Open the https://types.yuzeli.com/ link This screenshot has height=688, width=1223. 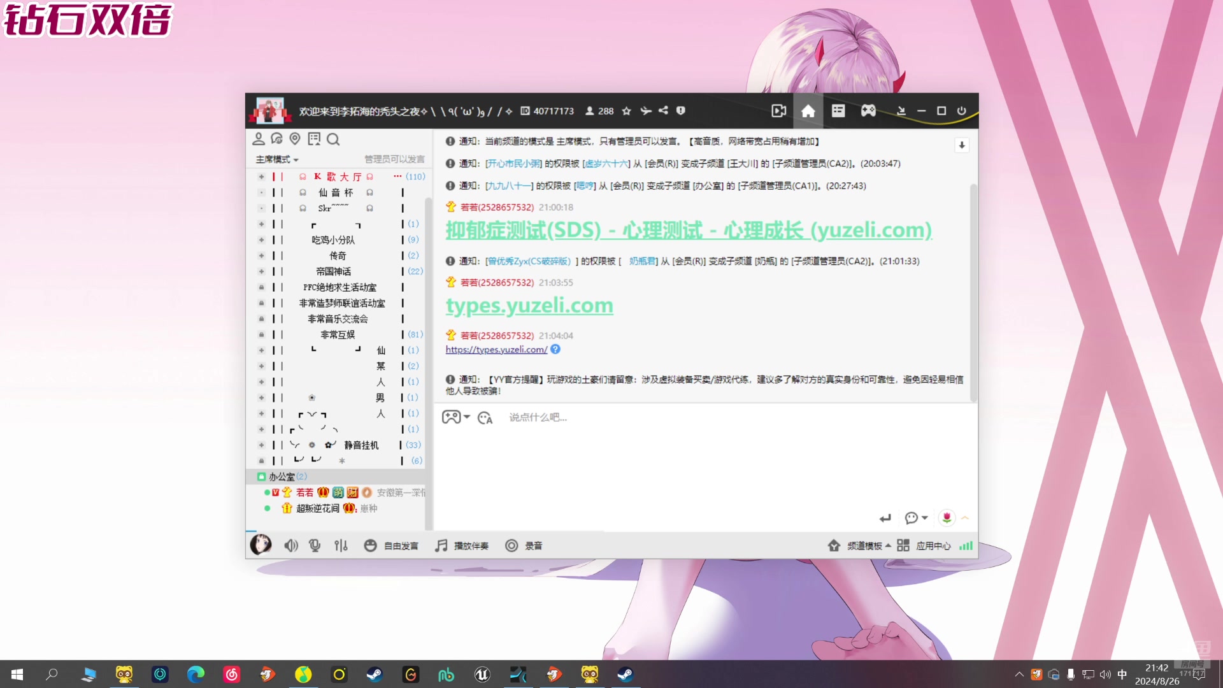click(x=496, y=349)
